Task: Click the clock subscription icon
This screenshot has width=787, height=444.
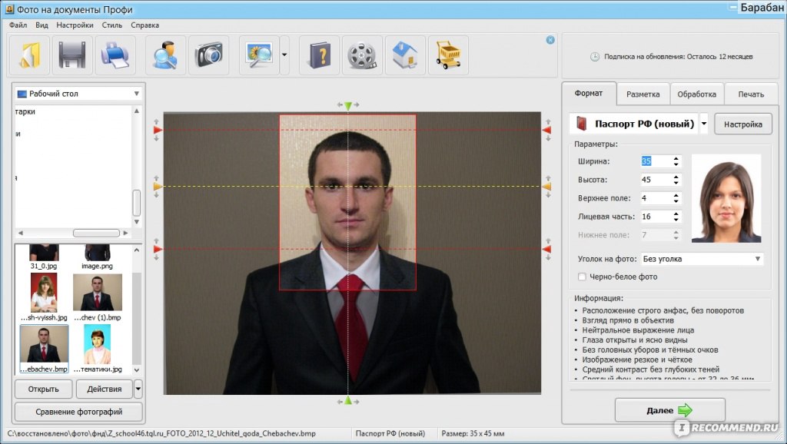Action: pos(595,57)
